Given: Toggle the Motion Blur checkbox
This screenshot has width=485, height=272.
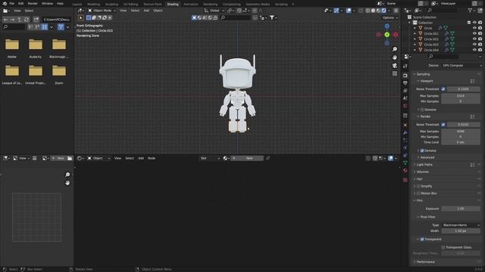Looking at the screenshot, I should pos(418,193).
